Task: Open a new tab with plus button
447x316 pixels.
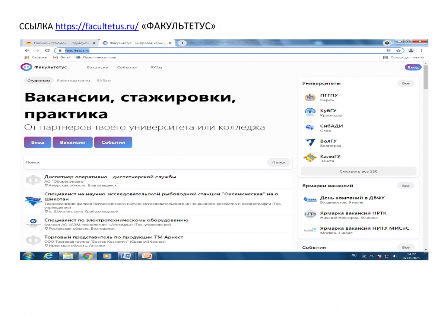Action: point(182,43)
